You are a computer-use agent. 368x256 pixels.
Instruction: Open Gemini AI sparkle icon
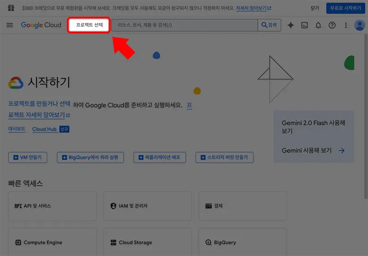pyautogui.click(x=291, y=25)
